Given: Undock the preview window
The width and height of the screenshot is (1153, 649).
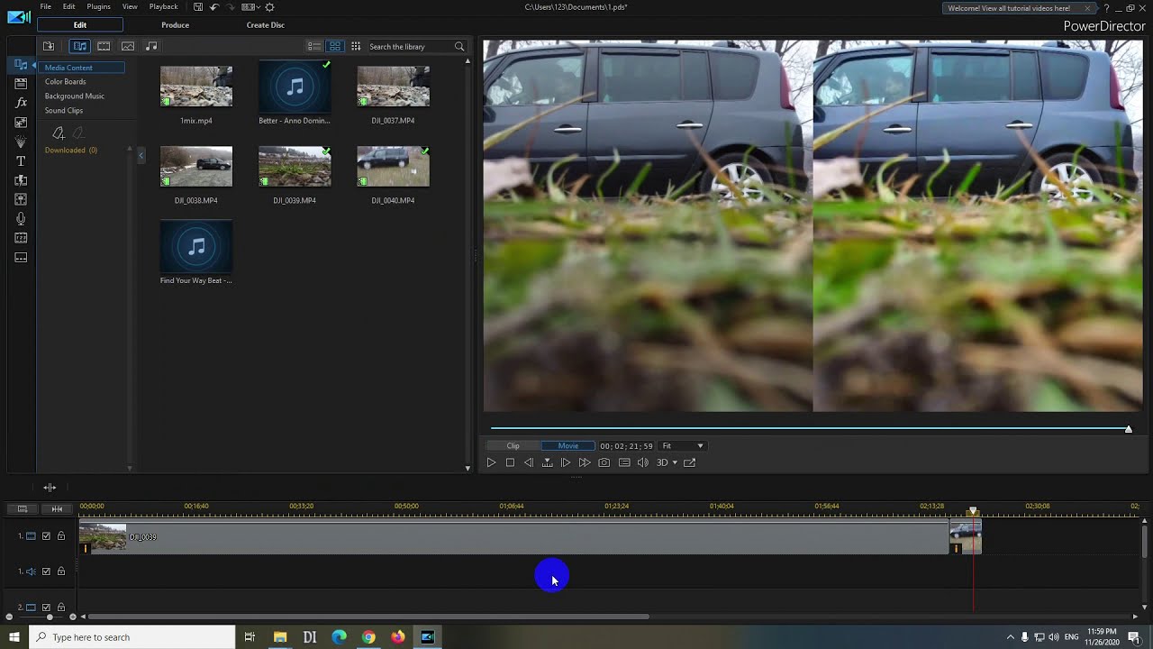Looking at the screenshot, I should (x=689, y=462).
